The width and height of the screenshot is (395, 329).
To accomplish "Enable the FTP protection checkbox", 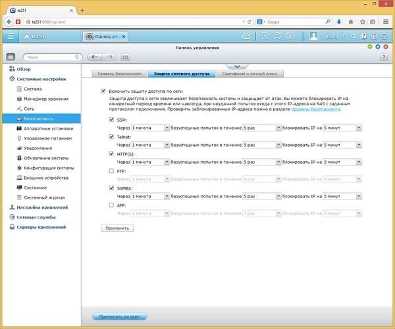I will (x=111, y=171).
